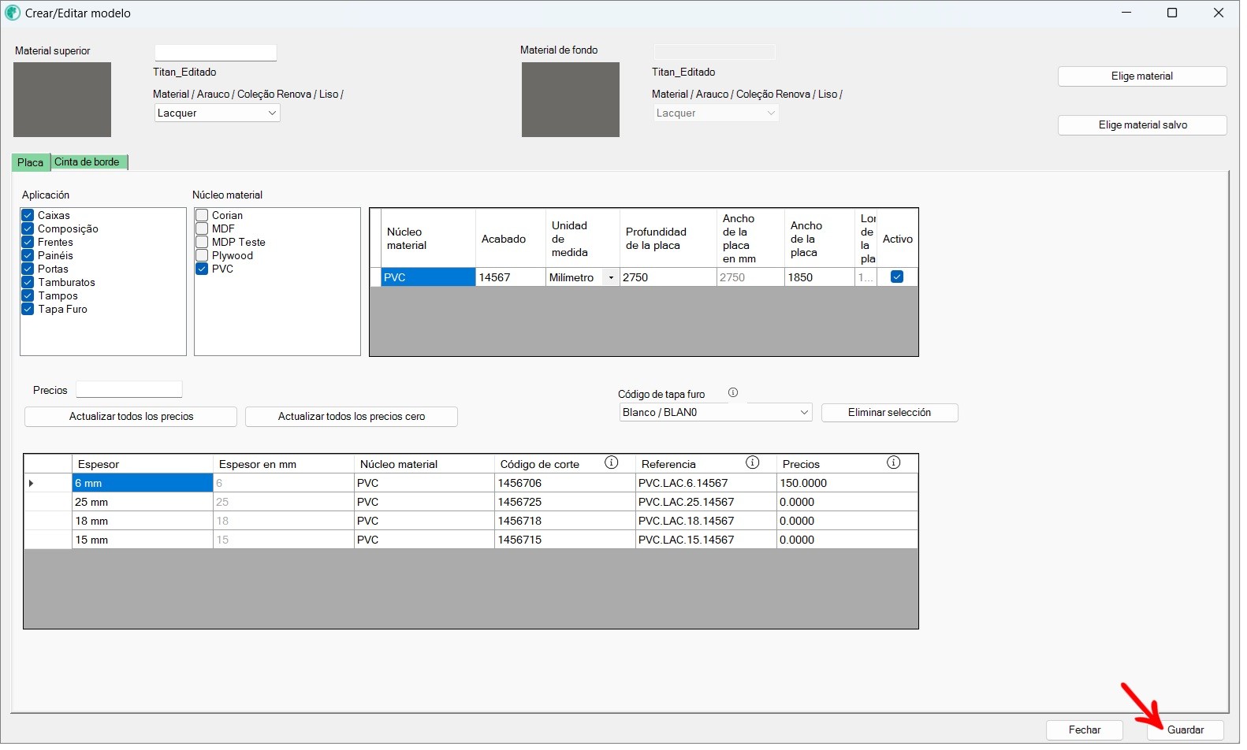Click info icon in Referencia column header
This screenshot has width=1247, height=750.
click(753, 463)
